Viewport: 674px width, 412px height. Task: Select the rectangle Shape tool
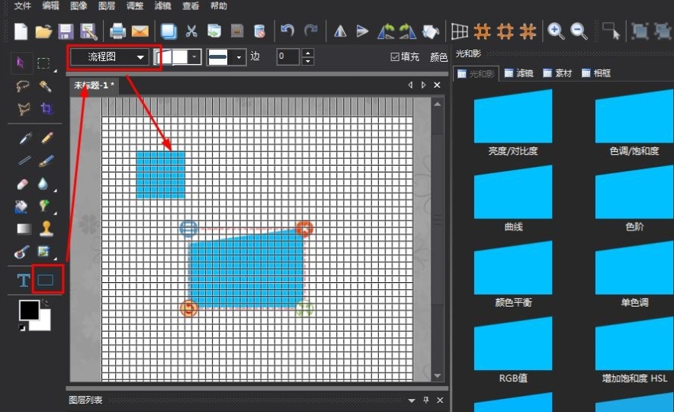tap(46, 281)
